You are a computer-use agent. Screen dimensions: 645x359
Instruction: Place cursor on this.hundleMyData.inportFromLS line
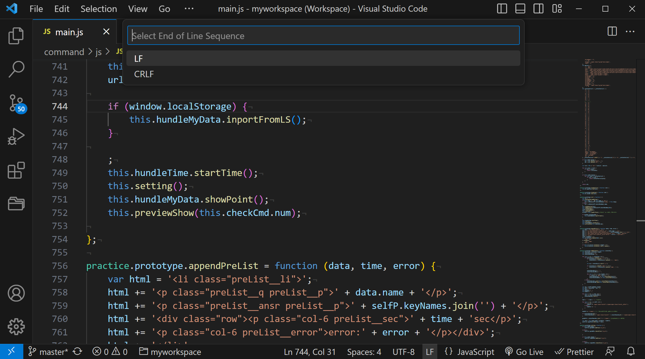pos(218,119)
